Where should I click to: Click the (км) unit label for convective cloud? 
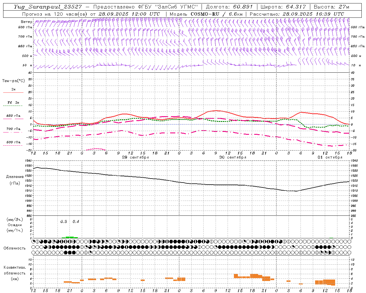pos(15,279)
